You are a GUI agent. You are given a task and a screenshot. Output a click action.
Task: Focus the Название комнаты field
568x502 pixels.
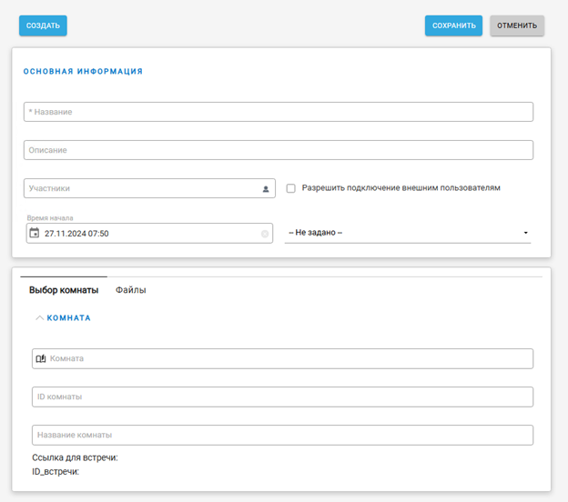(282, 435)
